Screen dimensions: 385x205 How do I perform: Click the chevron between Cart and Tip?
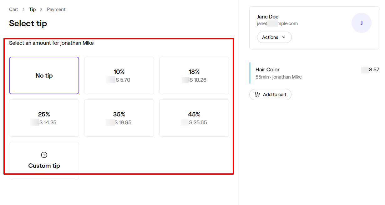point(24,9)
